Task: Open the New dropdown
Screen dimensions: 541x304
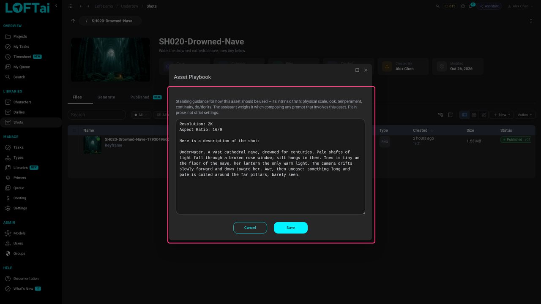Action: coord(502,115)
